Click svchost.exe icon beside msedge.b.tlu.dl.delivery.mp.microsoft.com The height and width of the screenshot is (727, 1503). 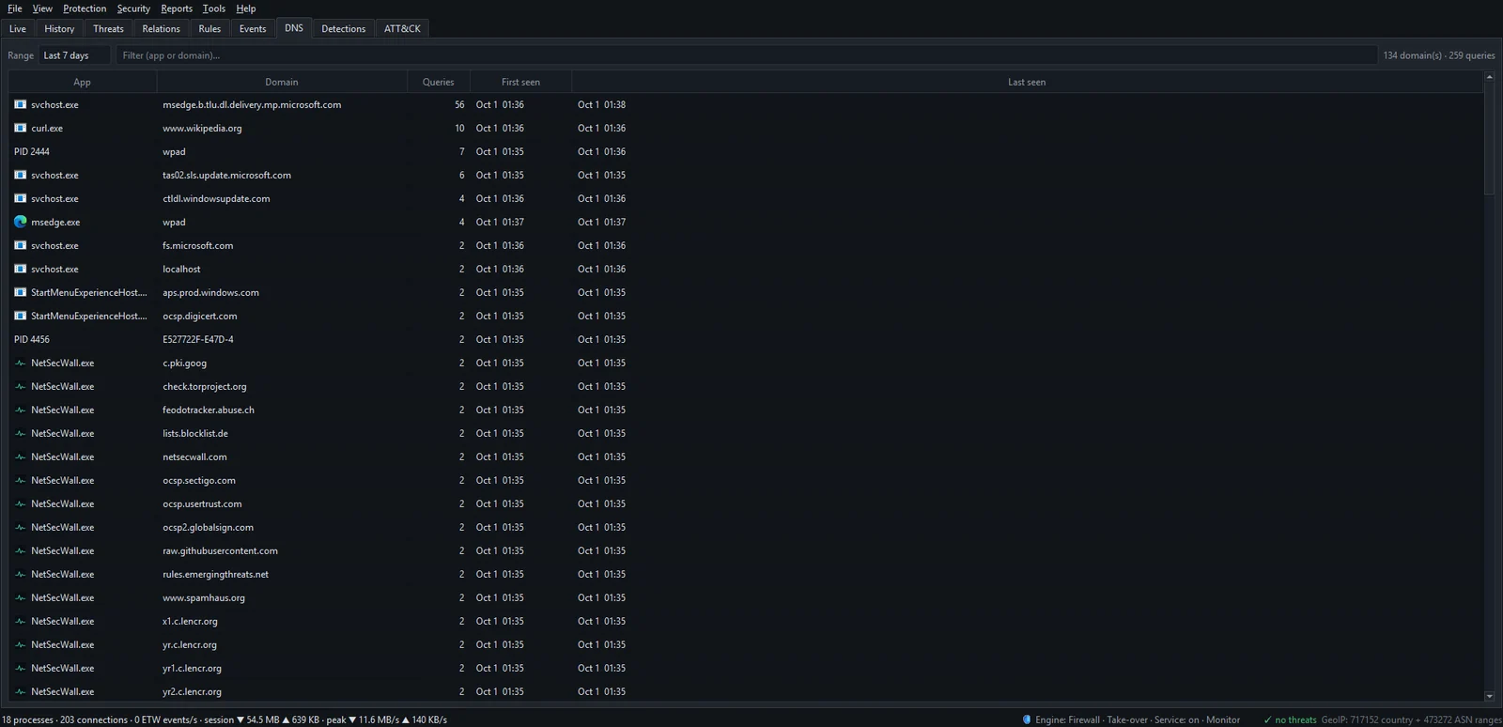coord(20,104)
